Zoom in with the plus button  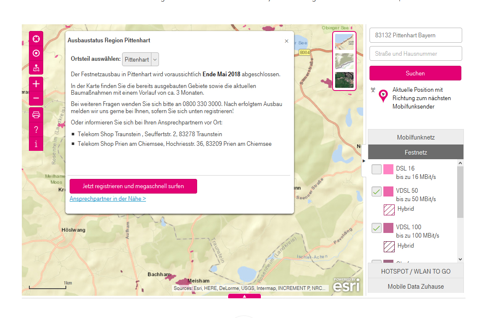(36, 84)
